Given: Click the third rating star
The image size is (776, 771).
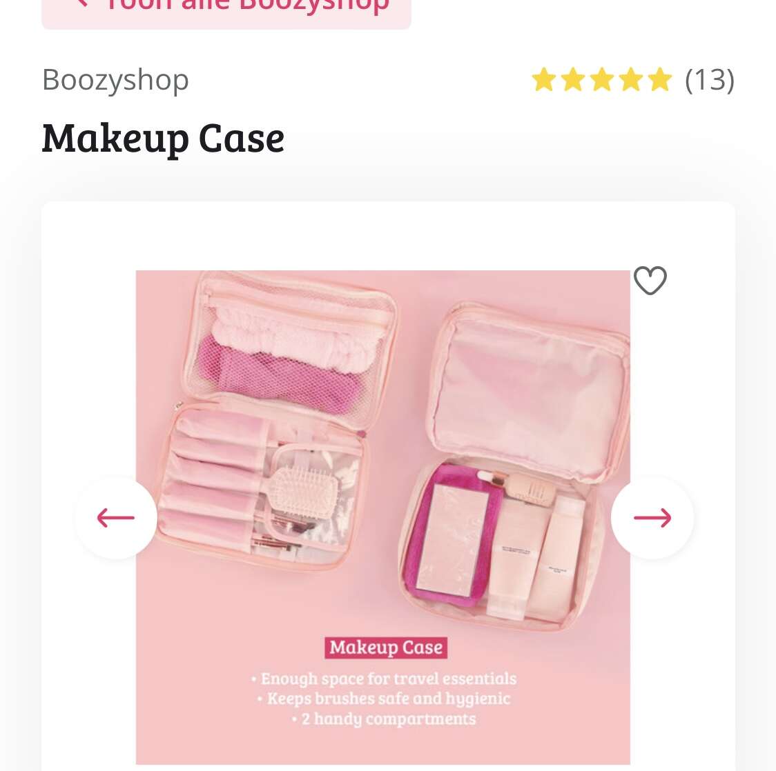Looking at the screenshot, I should [602, 79].
